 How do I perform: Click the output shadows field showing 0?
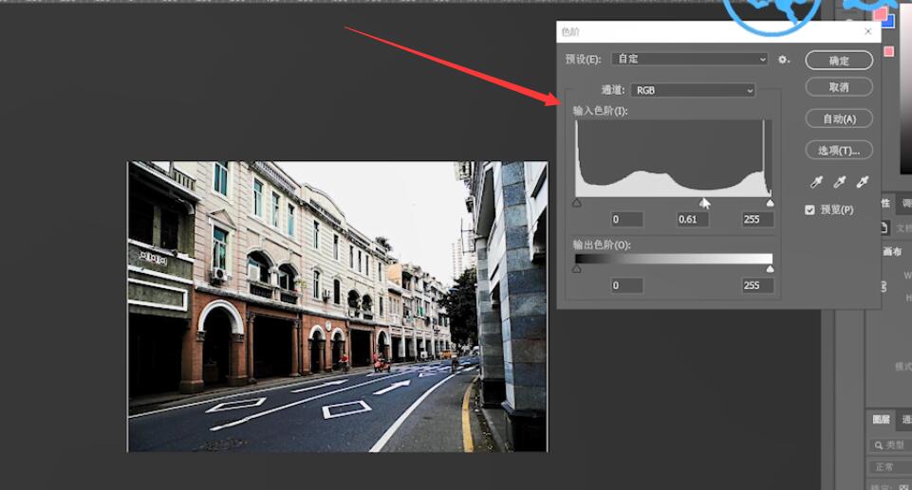[627, 285]
